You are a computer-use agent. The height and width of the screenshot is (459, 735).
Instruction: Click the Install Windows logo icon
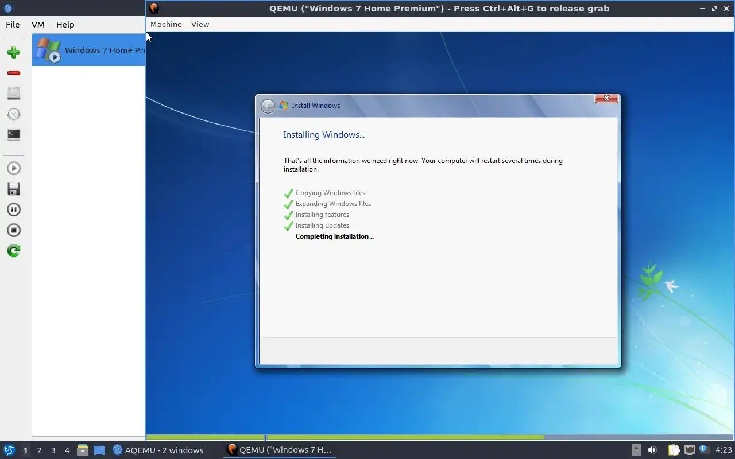(284, 106)
